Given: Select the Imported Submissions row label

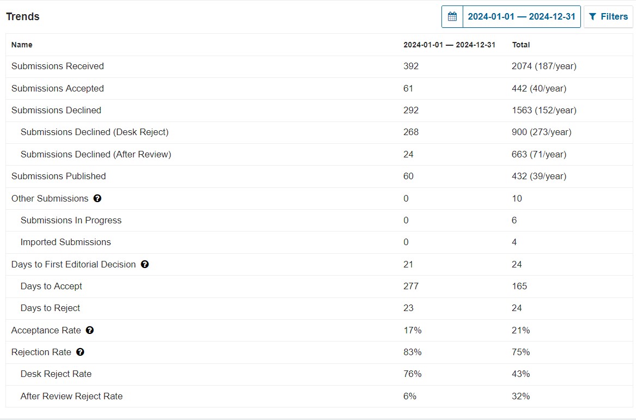Looking at the screenshot, I should [66, 242].
